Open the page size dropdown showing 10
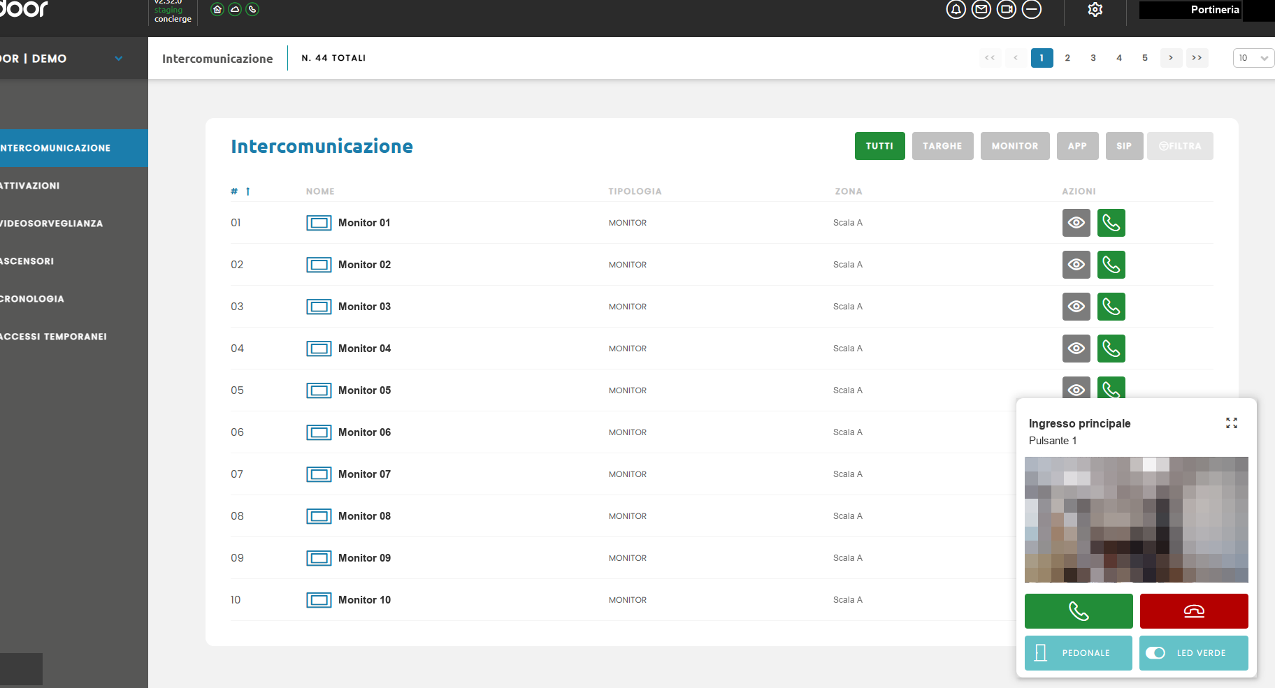 pyautogui.click(x=1253, y=58)
